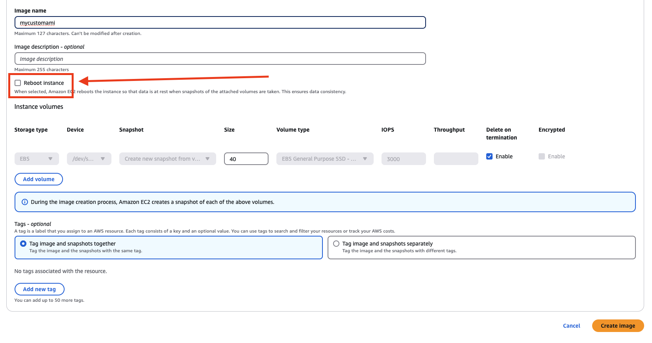Focus the Image name field
The image size is (652, 343).
[220, 23]
